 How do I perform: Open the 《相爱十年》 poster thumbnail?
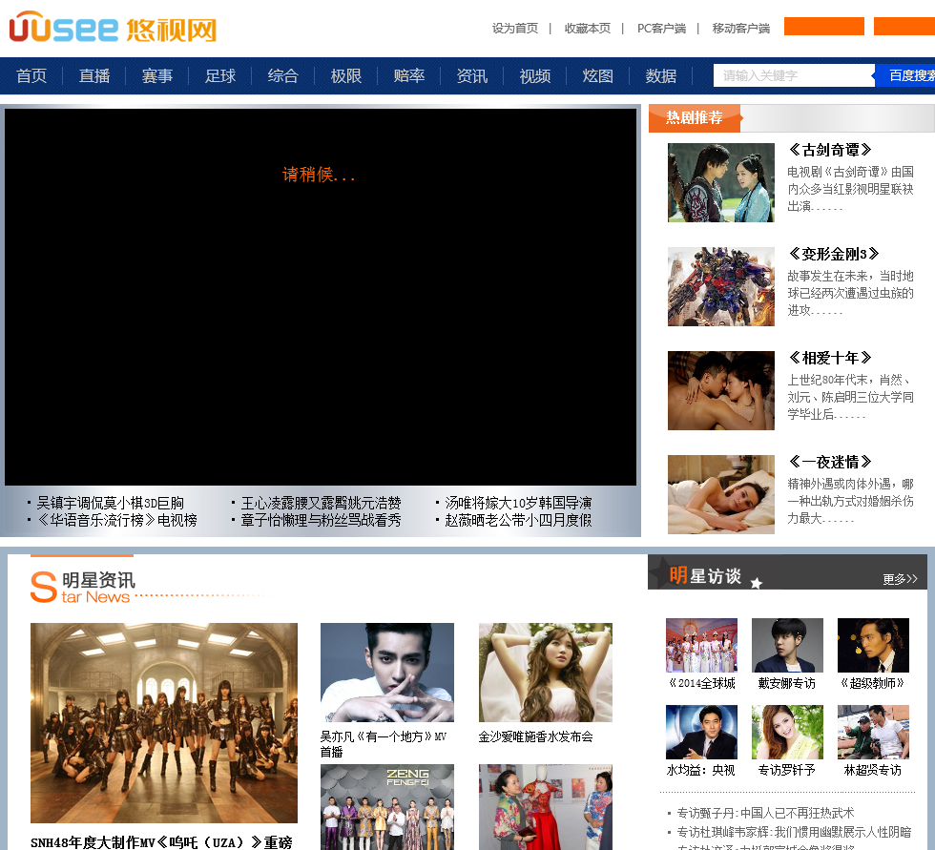721,390
